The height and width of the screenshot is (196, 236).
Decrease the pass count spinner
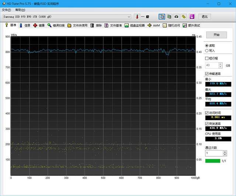pyautogui.click(x=225, y=154)
